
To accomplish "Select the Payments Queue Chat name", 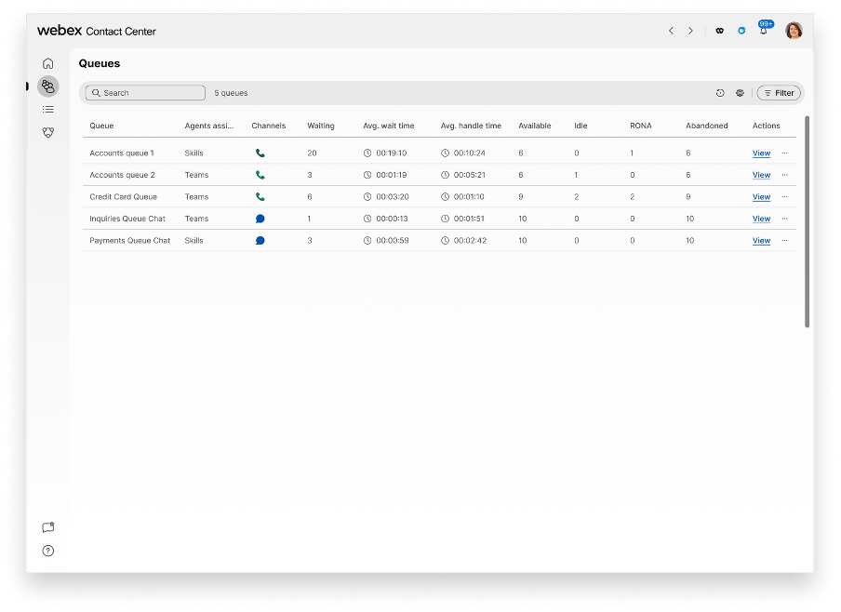I will click(130, 240).
